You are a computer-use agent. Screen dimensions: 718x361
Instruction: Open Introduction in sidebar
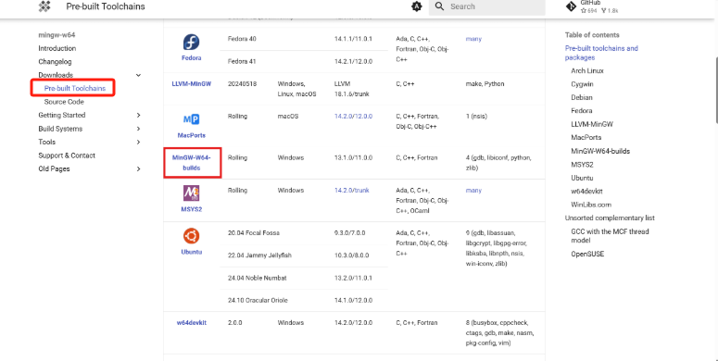click(x=57, y=48)
